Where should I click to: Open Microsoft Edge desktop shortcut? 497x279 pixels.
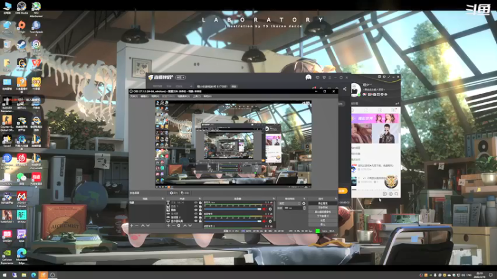coord(22,257)
